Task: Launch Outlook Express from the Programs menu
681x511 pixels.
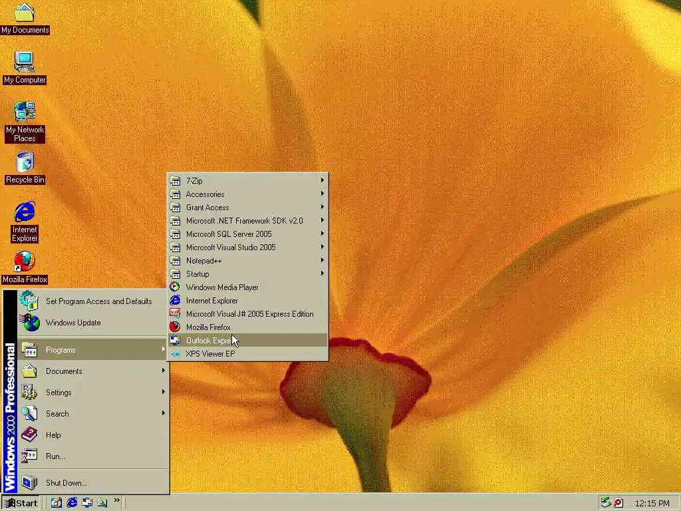Action: coord(247,340)
